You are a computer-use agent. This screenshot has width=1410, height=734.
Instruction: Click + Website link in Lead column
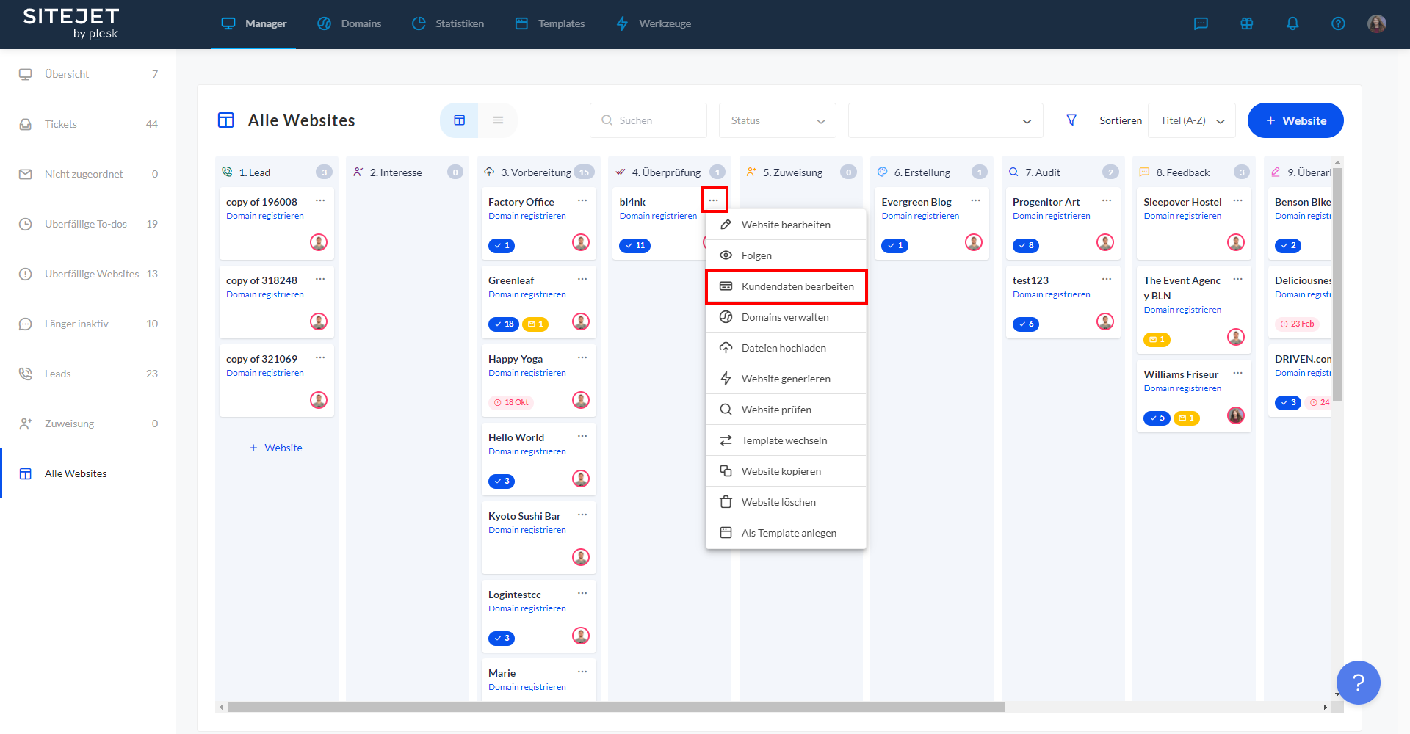(276, 448)
